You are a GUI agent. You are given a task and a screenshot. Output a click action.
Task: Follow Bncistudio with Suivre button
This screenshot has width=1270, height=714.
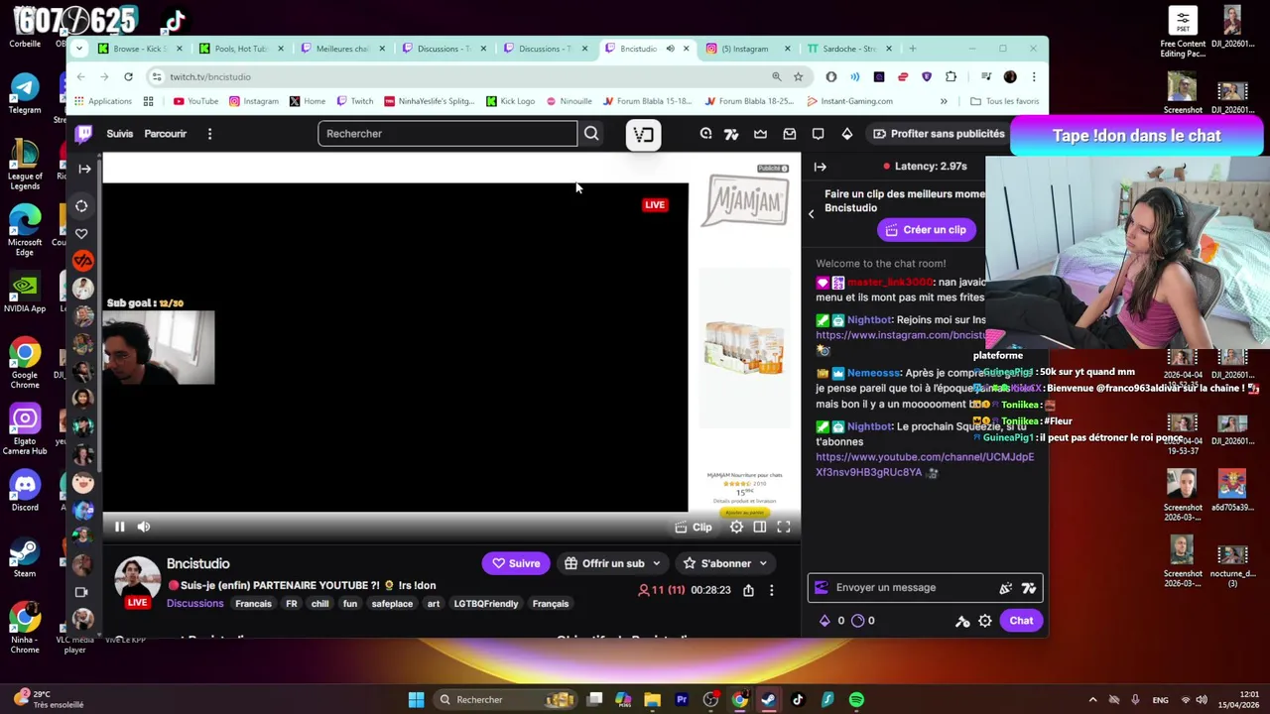(x=516, y=563)
